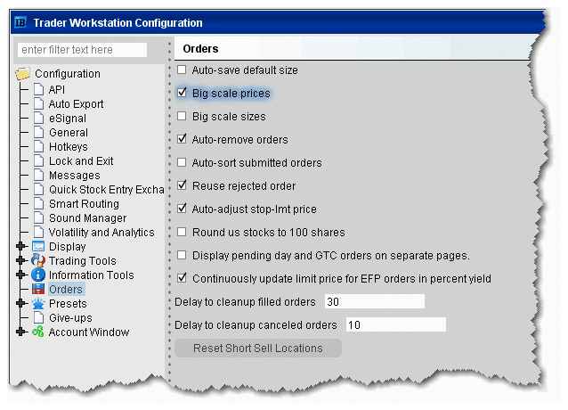568x410 pixels.
Task: Open Give-ups settings
Action: point(70,318)
